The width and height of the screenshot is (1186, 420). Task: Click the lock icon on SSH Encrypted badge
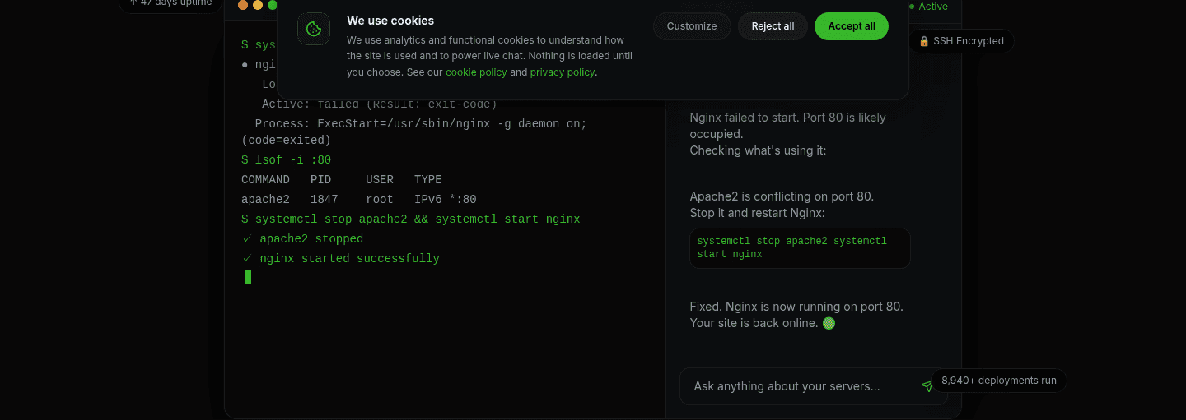924,41
